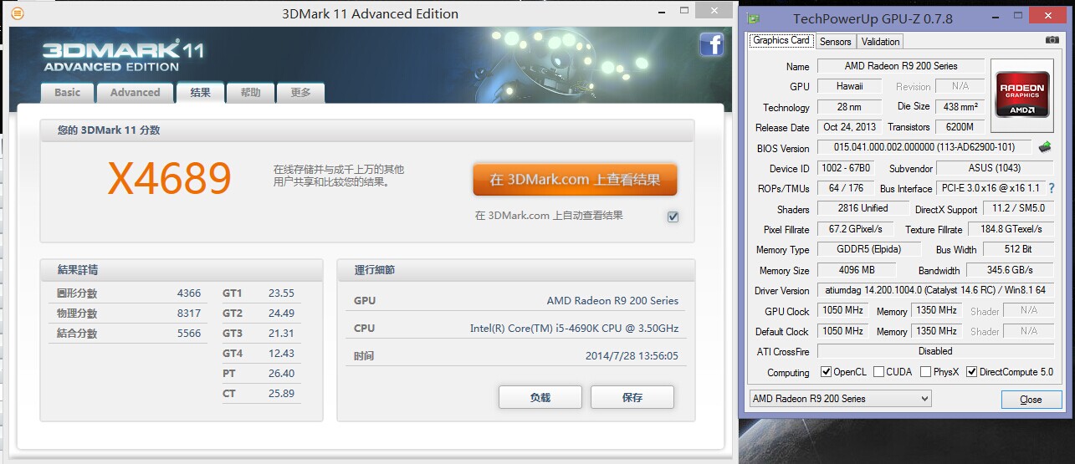Click the graphics score value 4366

(x=189, y=293)
